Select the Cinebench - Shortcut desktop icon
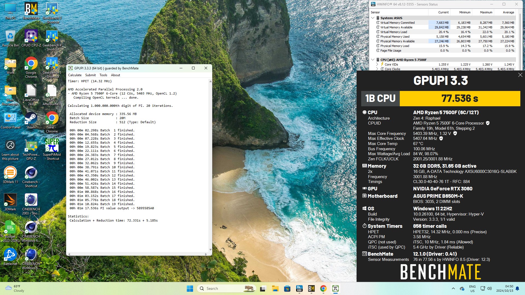 click(x=31, y=177)
